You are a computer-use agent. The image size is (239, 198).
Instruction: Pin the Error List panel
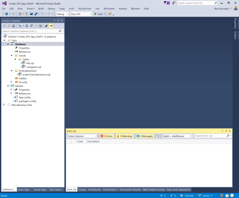pyautogui.click(x=226, y=131)
